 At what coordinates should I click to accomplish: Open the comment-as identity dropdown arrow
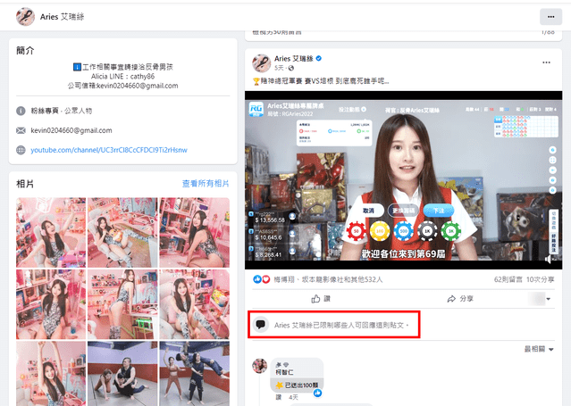coord(548,299)
